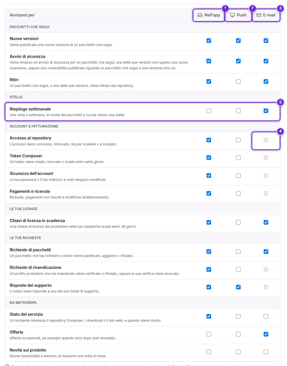Enable in-app alerts for Riepilogo settimanale

209,111
